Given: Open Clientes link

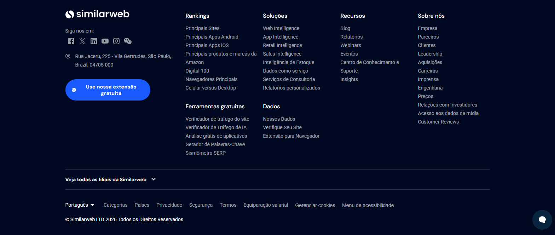Looking at the screenshot, I should [x=427, y=45].
